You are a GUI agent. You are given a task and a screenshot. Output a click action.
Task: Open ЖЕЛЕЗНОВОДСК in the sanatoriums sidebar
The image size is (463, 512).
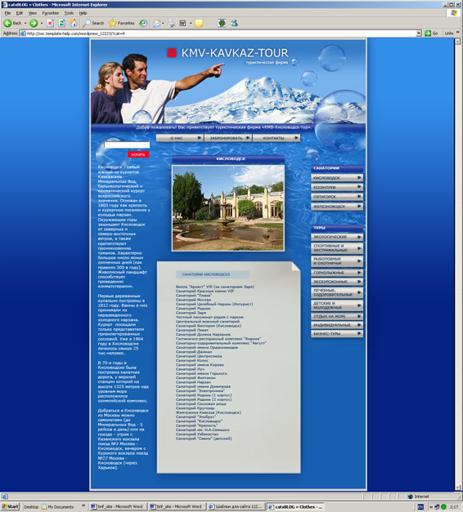coord(337,207)
